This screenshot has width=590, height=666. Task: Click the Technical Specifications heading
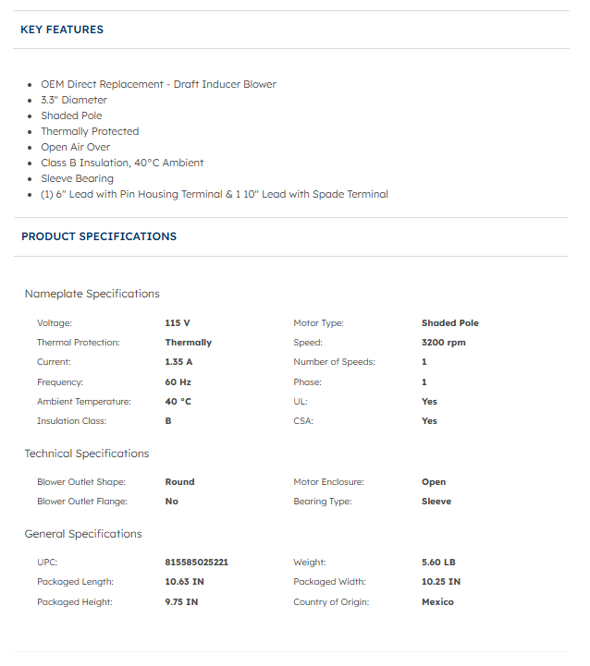(86, 454)
